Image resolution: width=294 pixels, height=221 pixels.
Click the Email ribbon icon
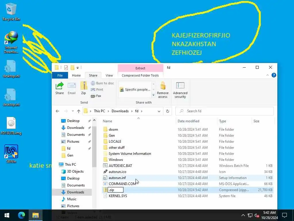click(x=71, y=86)
